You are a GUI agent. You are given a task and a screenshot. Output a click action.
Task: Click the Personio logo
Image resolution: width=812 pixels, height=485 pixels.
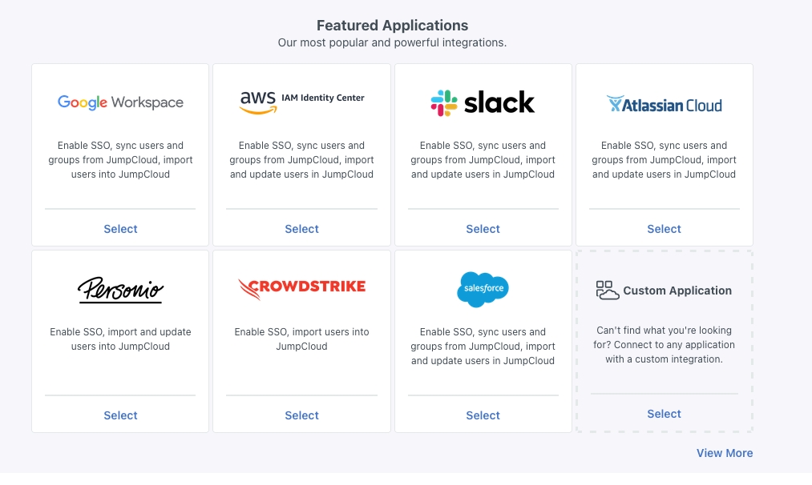(120, 289)
